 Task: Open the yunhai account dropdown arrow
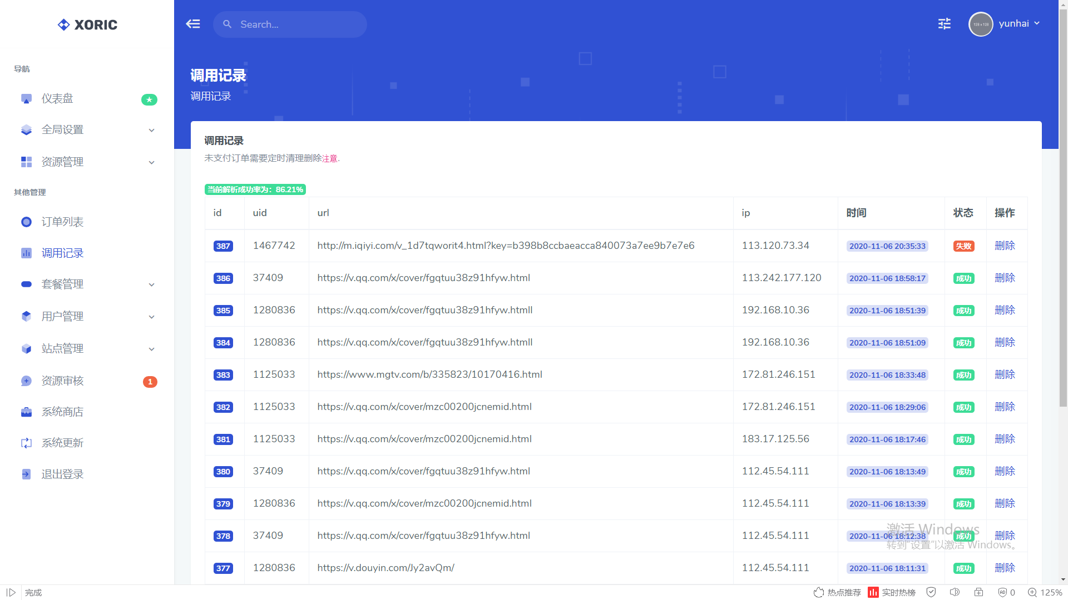1037,23
